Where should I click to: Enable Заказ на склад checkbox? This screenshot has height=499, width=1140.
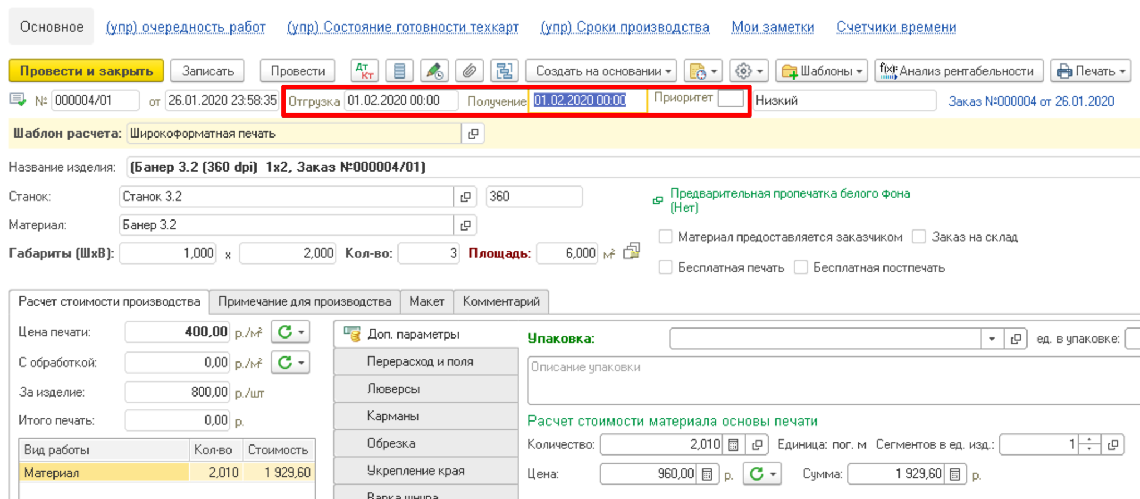point(919,237)
